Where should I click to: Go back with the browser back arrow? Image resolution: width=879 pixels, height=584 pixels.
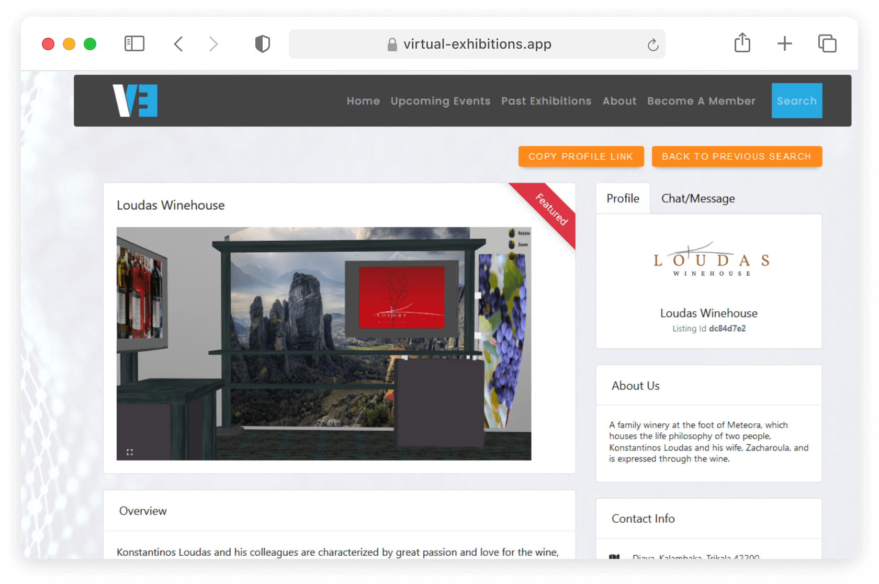(x=178, y=43)
